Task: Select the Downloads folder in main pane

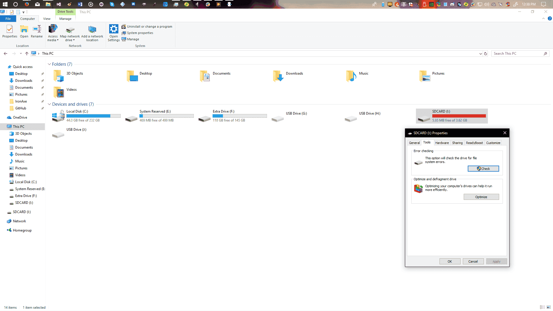Action: click(288, 76)
